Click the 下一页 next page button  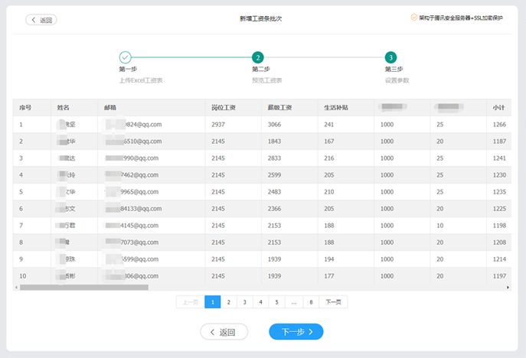pyautogui.click(x=333, y=302)
